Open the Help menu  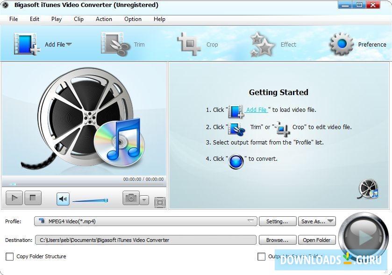[x=159, y=19]
